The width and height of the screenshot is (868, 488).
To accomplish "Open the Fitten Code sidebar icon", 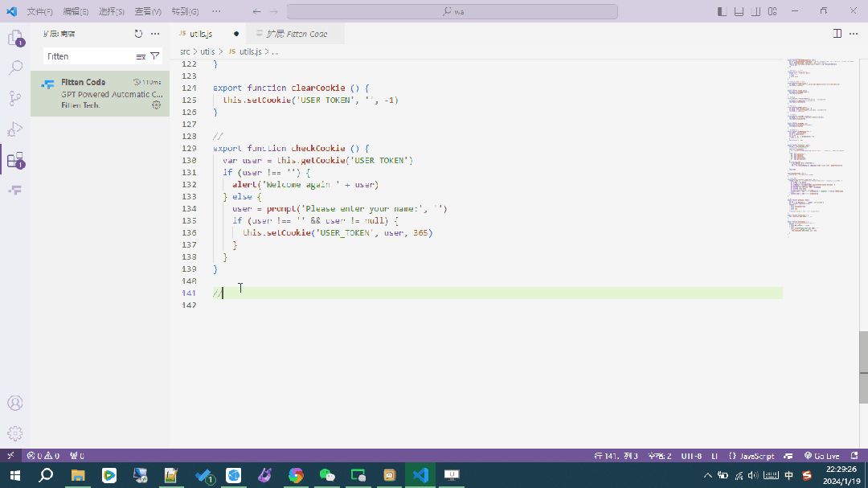I will pyautogui.click(x=15, y=190).
